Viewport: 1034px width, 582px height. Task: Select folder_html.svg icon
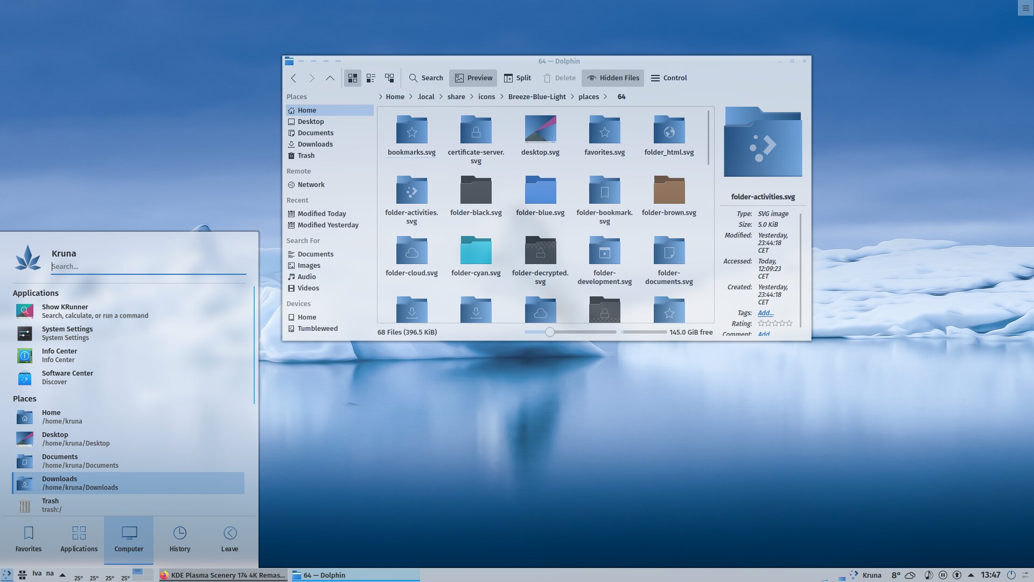(669, 129)
